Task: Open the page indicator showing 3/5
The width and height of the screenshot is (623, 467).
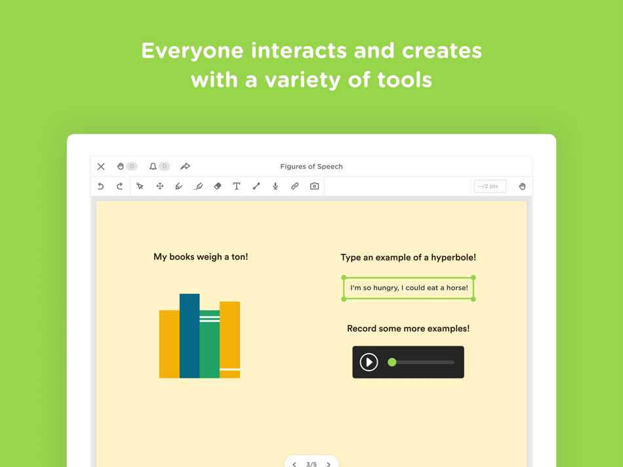Action: [311, 464]
